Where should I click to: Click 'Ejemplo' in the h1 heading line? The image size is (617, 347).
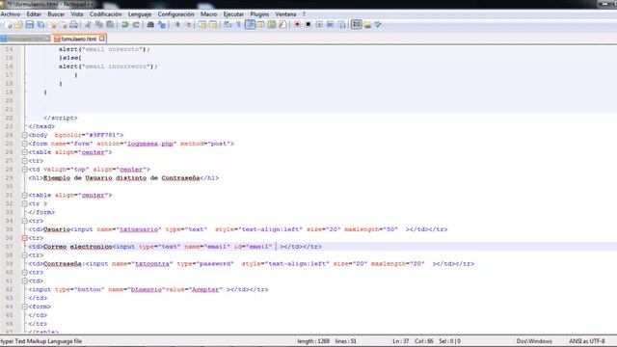[x=57, y=177]
